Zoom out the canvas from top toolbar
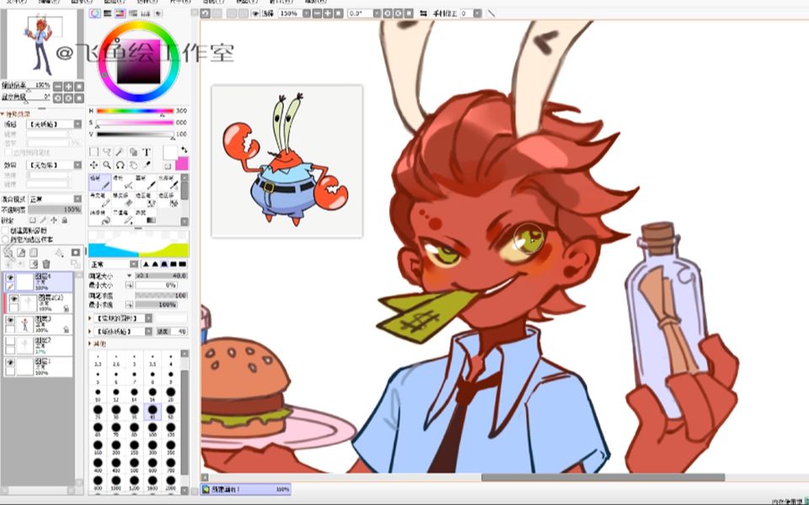This screenshot has height=505, width=809. point(317,13)
